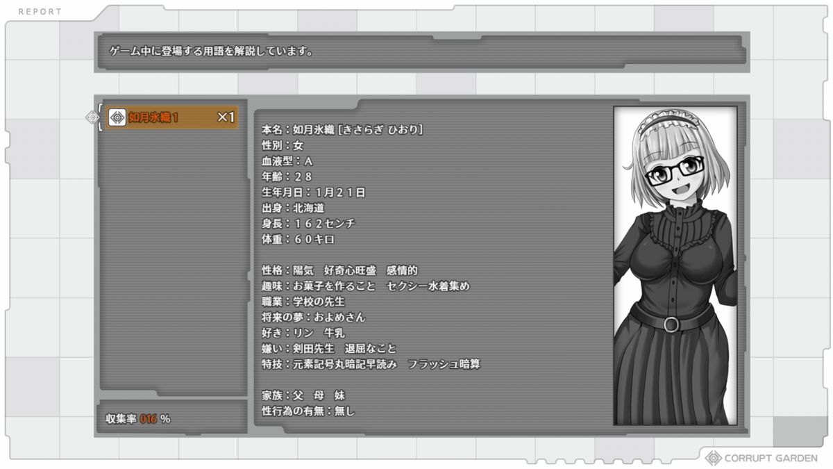This screenshot has width=833, height=469.
Task: Click the 趣味:お菓子を作ること line
Action: click(x=365, y=286)
